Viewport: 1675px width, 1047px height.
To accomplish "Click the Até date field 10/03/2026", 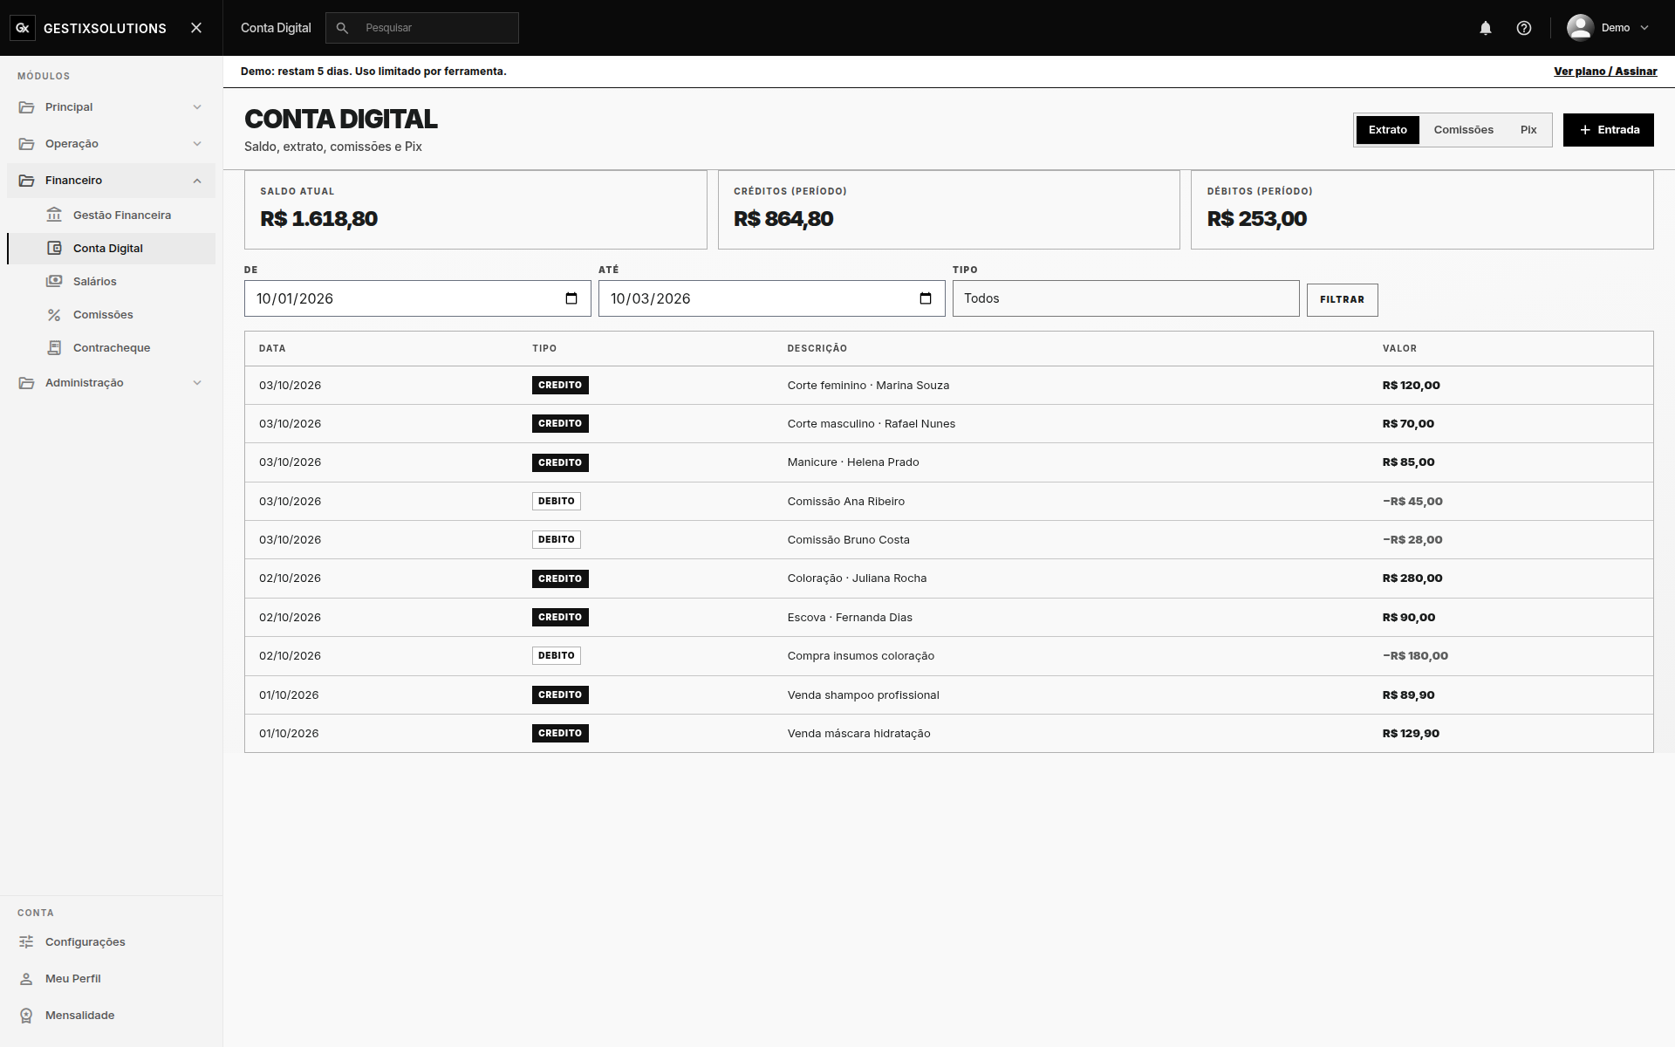I will pos(771,298).
